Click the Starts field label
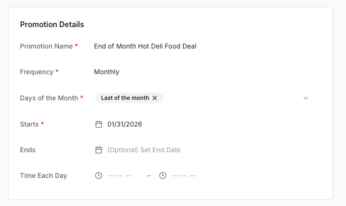 pyautogui.click(x=29, y=124)
